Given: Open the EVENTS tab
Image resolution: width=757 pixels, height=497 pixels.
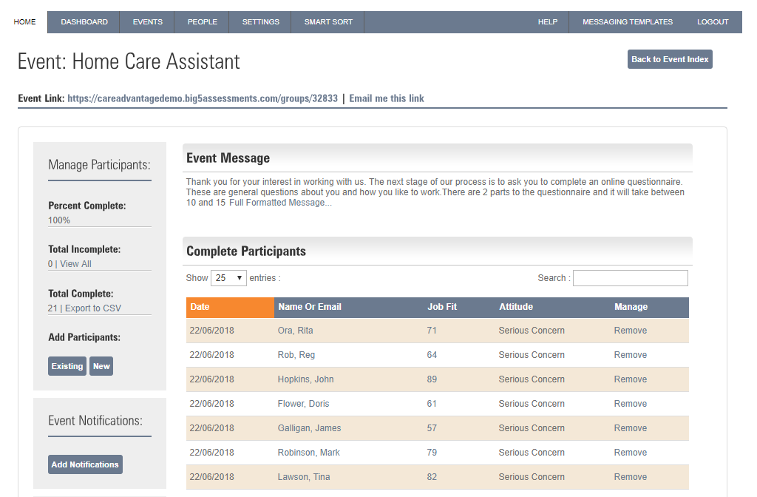Looking at the screenshot, I should [x=147, y=21].
